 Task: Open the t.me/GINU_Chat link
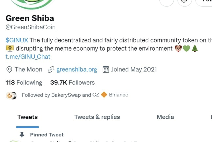click(28, 57)
